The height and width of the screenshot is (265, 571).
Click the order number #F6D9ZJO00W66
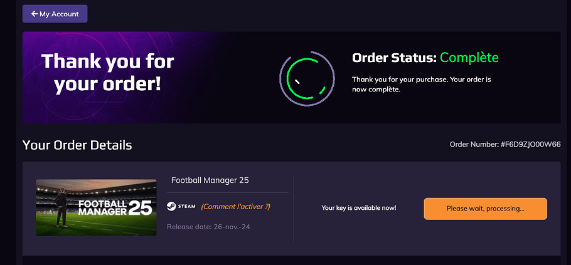coord(531,145)
